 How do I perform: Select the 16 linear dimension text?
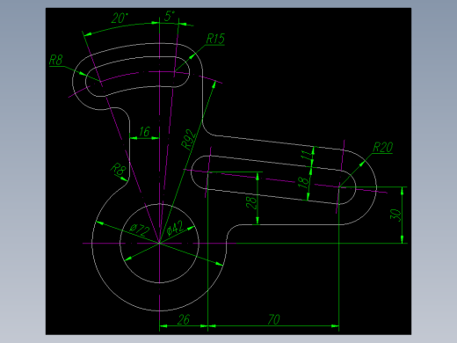[145, 132]
